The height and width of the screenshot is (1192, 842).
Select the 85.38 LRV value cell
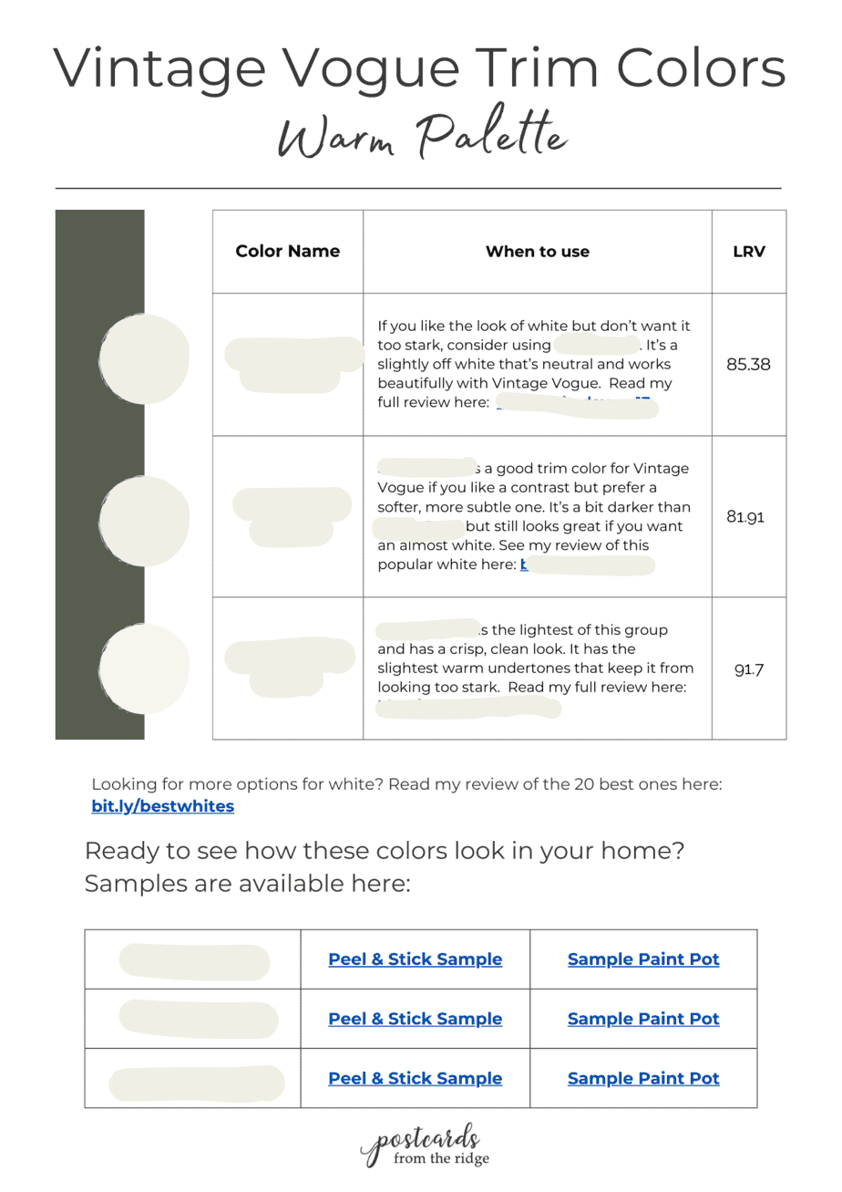tap(749, 365)
